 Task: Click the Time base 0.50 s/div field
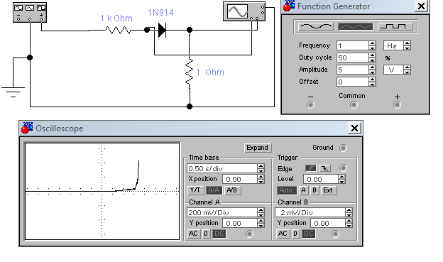(222, 168)
